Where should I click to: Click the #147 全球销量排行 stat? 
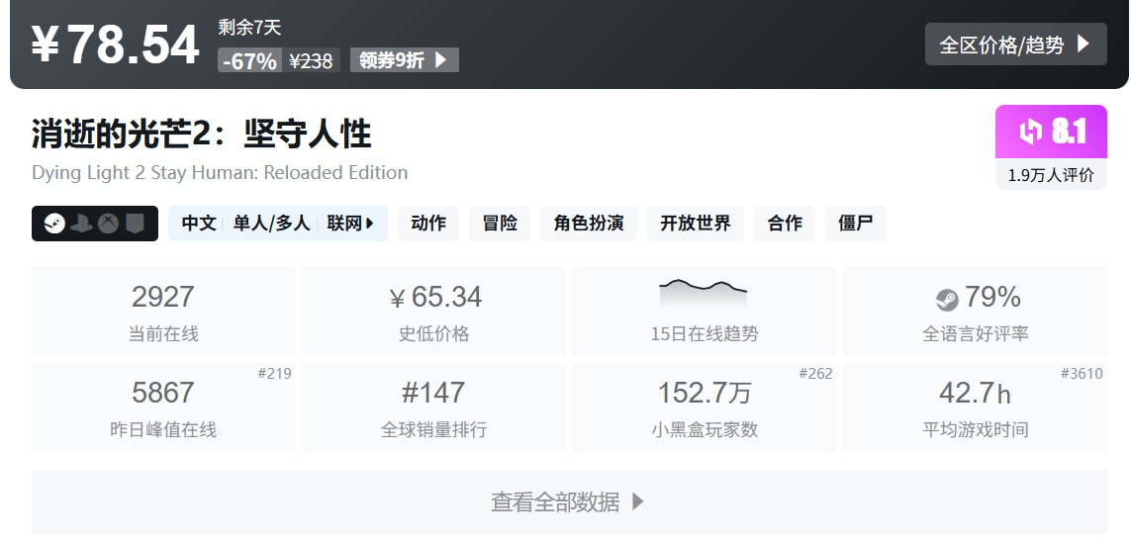pyautogui.click(x=434, y=407)
